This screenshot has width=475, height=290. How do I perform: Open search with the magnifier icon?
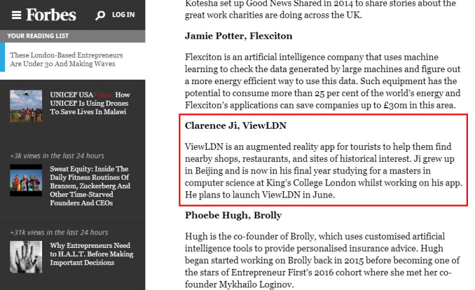point(100,15)
